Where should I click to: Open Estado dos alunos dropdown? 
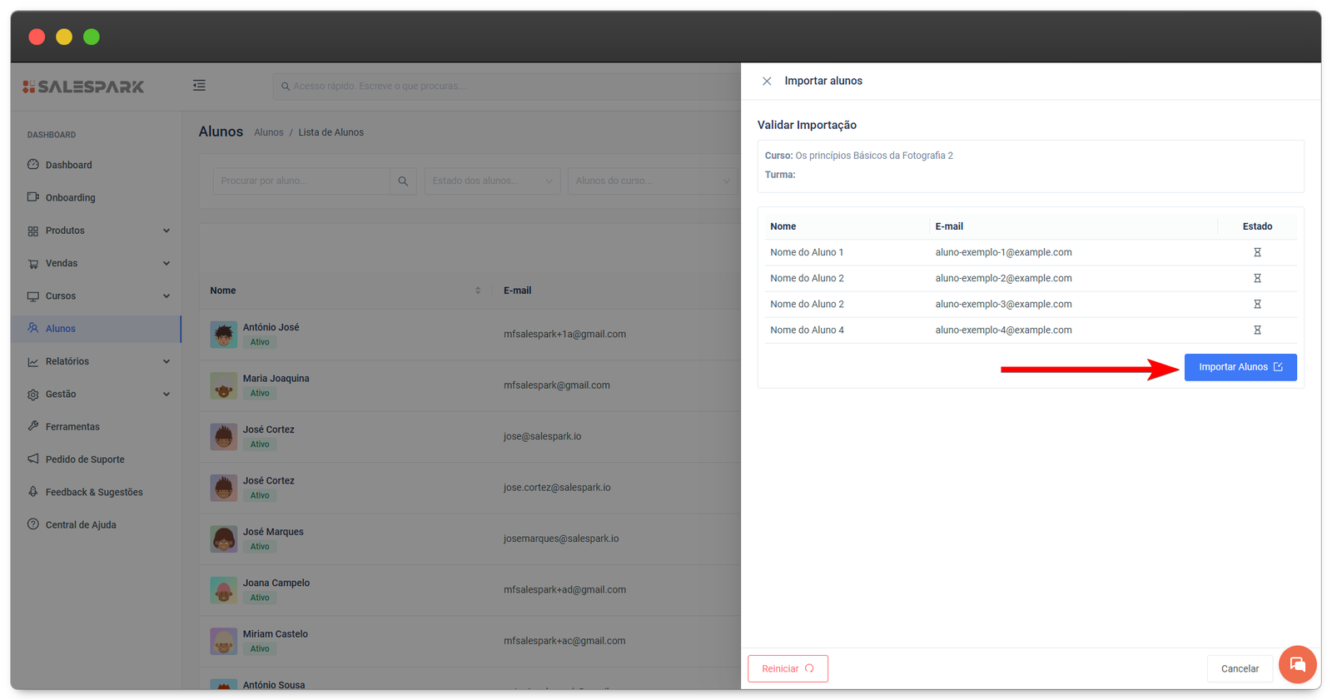[x=492, y=181]
